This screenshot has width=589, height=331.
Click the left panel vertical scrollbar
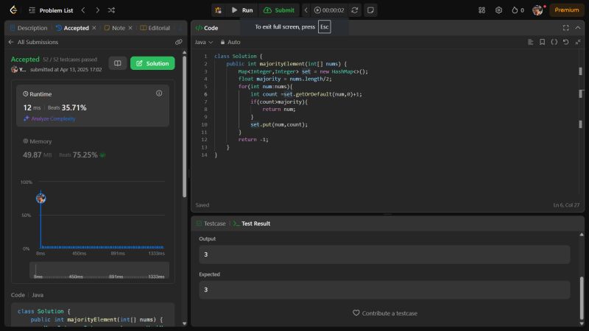[x=184, y=127]
